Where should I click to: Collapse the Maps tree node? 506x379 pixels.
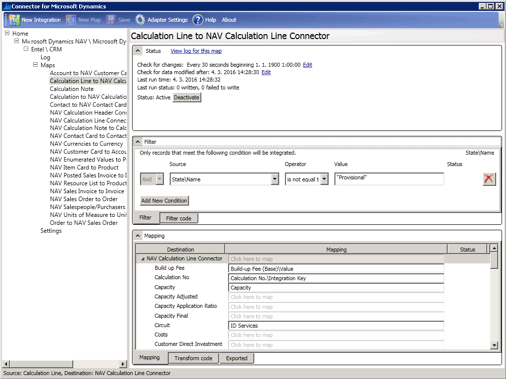35,65
